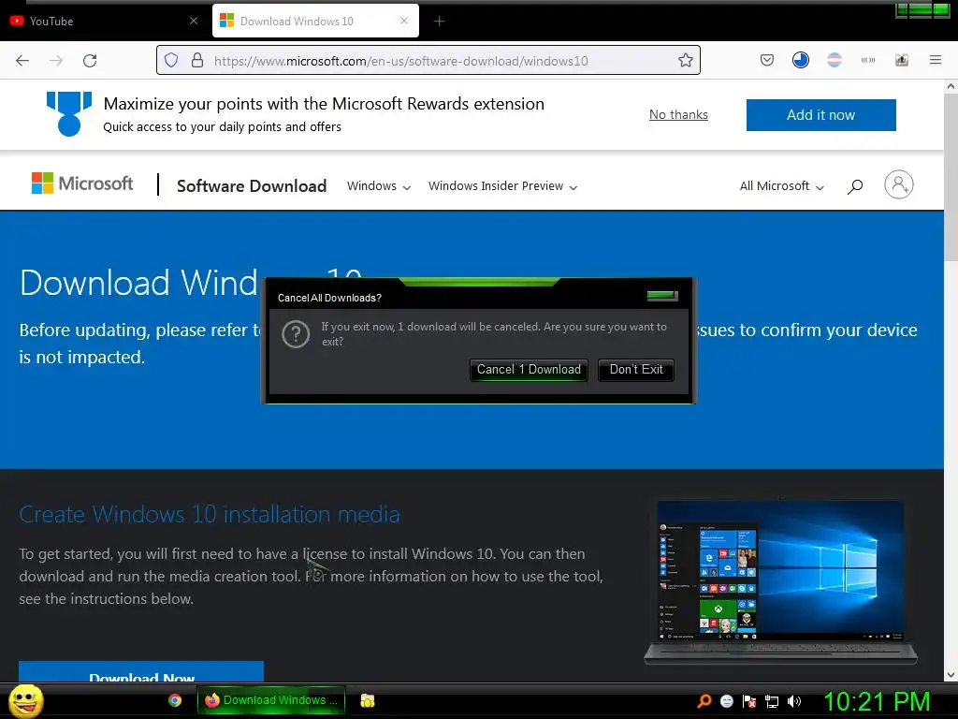Close the Cancel All Downloads dialog

click(662, 296)
